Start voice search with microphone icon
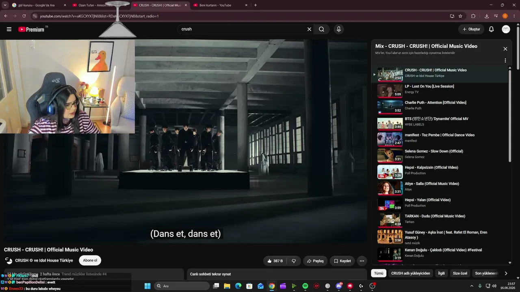This screenshot has width=520, height=292. click(338, 29)
